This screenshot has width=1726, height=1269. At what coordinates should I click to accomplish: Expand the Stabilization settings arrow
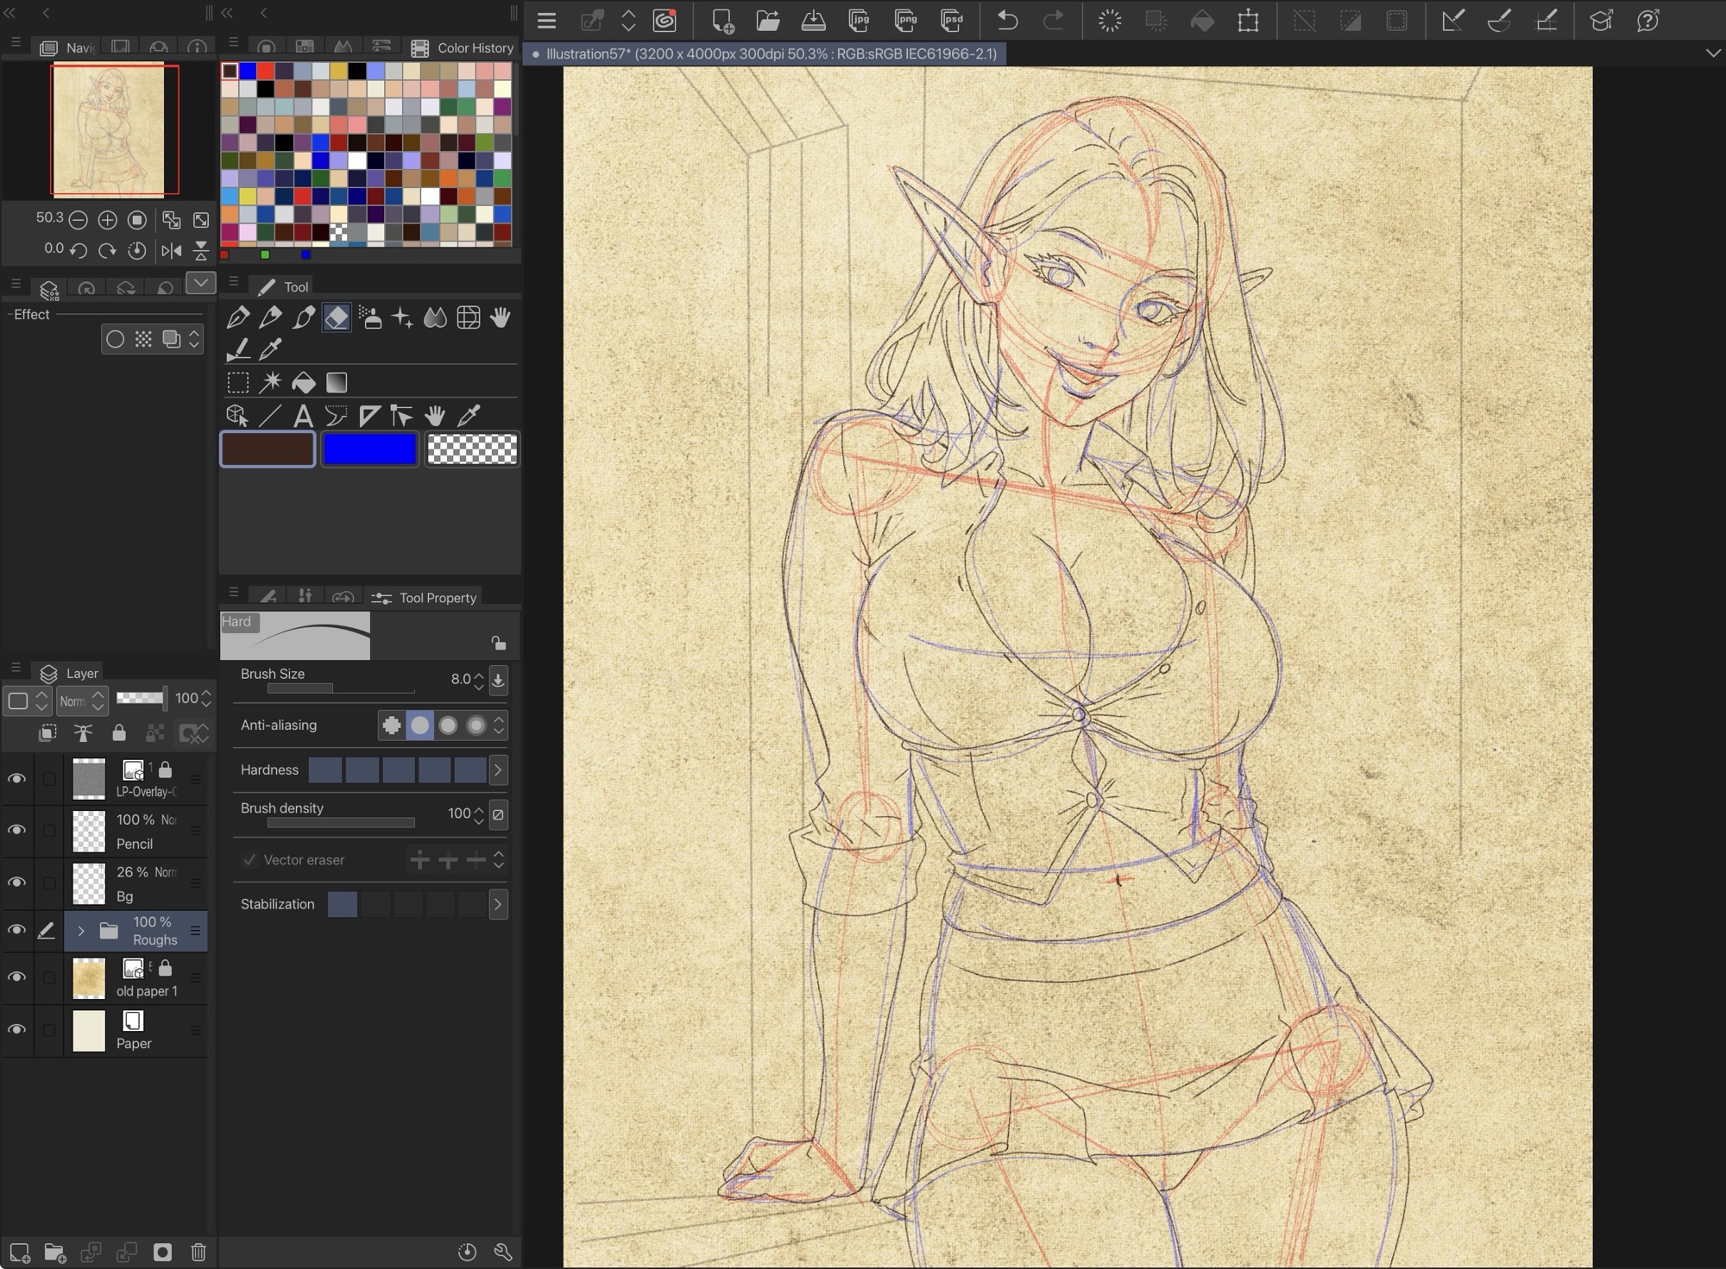[498, 905]
